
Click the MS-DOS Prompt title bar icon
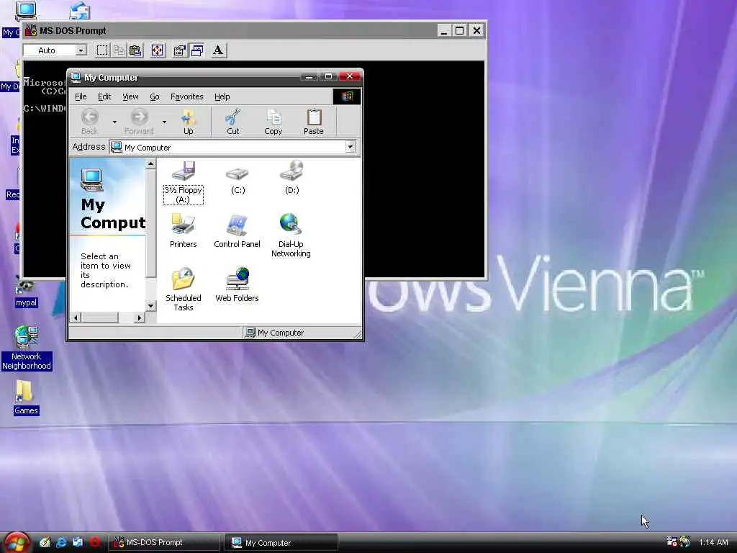click(31, 30)
